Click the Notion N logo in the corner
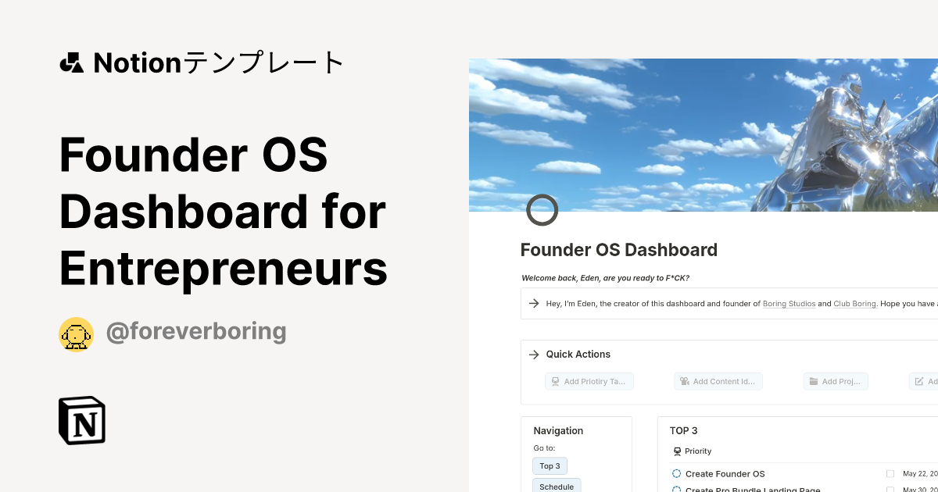 click(x=81, y=420)
